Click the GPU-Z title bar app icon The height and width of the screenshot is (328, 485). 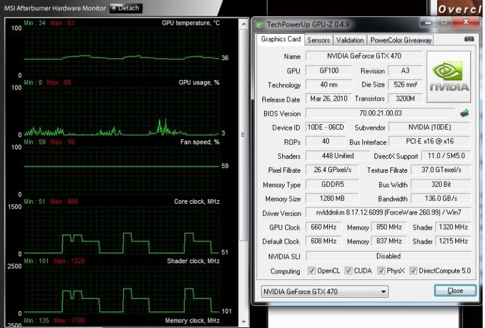point(260,24)
